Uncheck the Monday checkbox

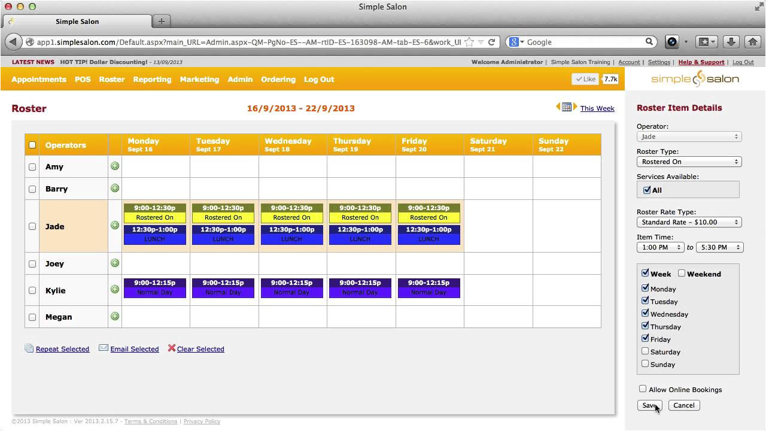pyautogui.click(x=645, y=288)
